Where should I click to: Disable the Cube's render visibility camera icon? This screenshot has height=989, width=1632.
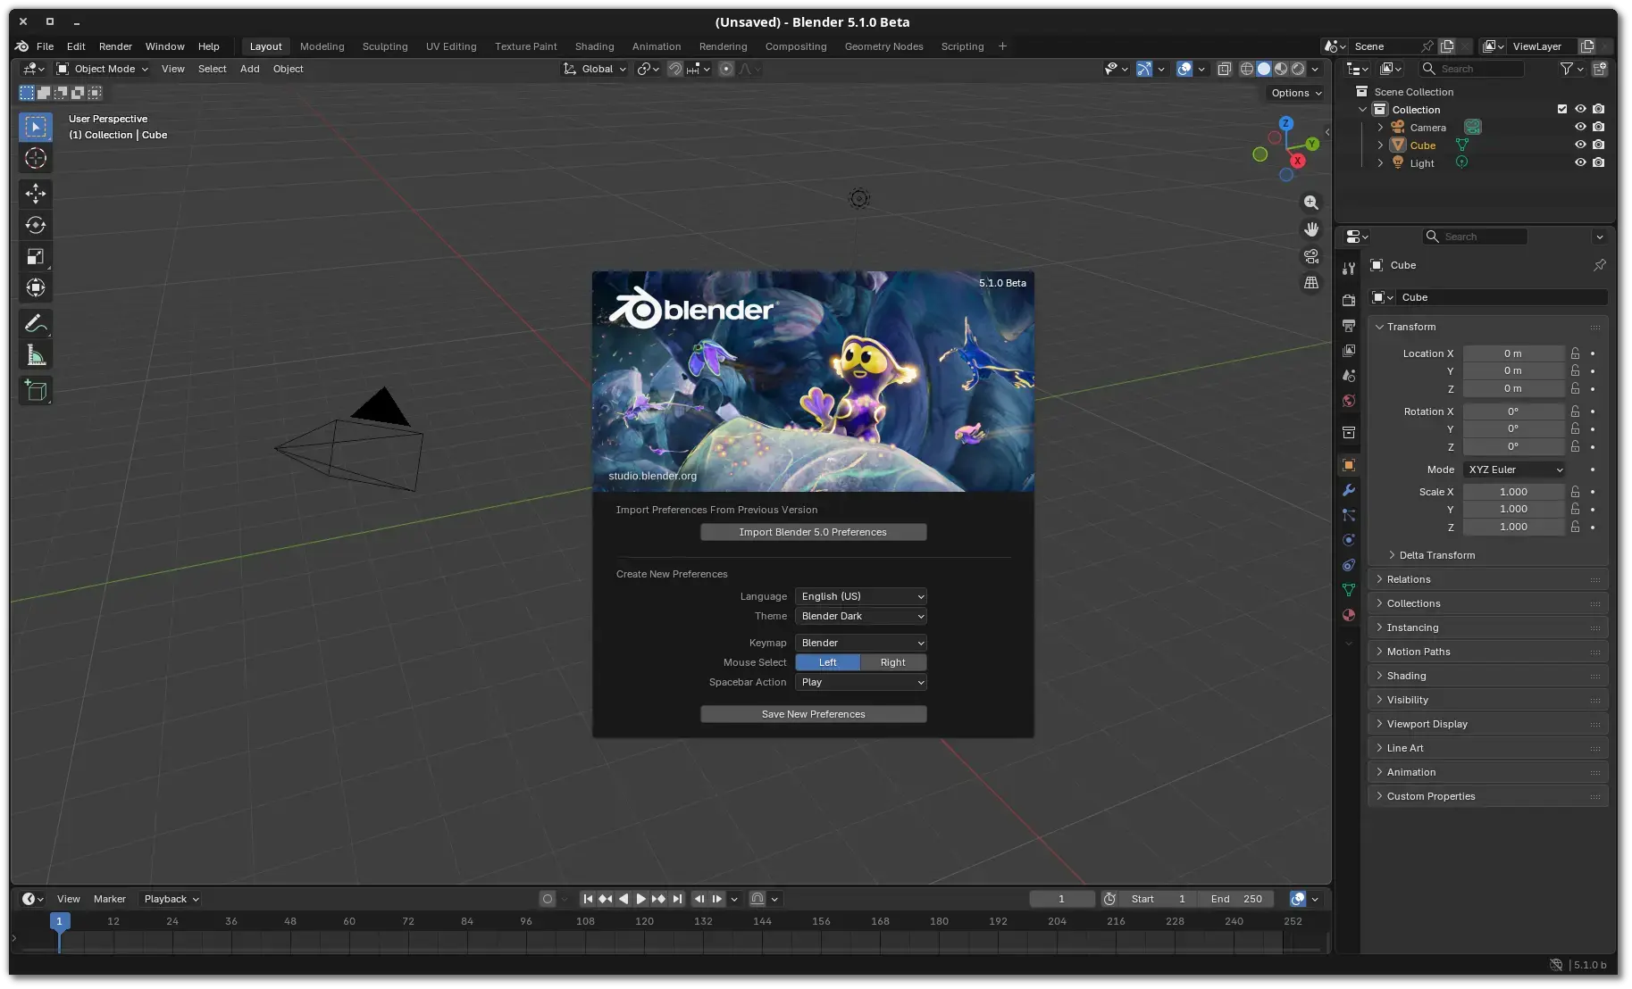(x=1599, y=145)
